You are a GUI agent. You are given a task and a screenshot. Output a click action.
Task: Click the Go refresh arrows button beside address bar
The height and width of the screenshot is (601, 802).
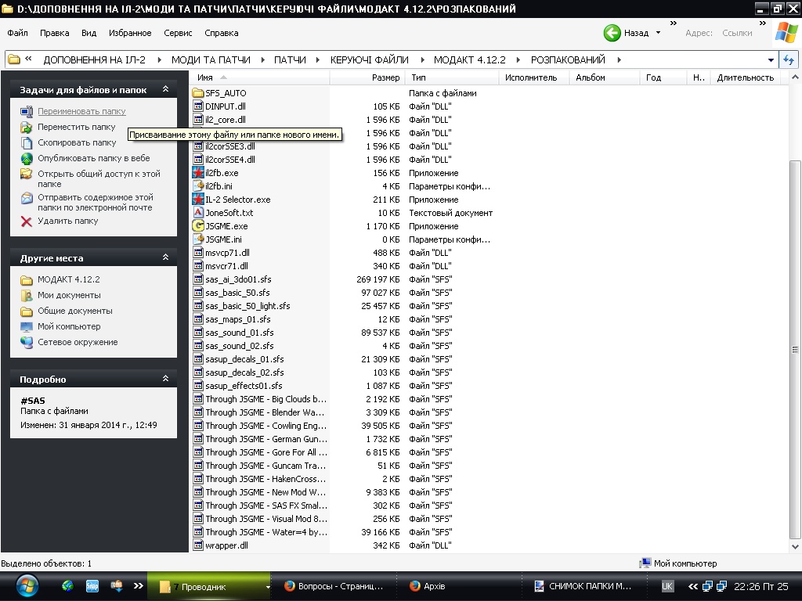tap(789, 59)
